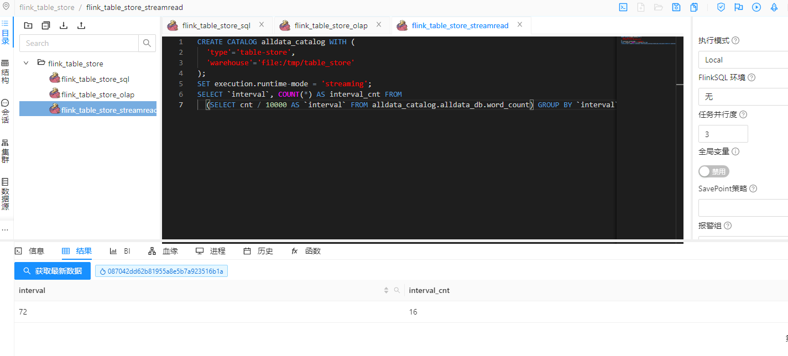This screenshot has width=788, height=356.
Task: Click the upload icon above the search box
Action: tap(81, 25)
